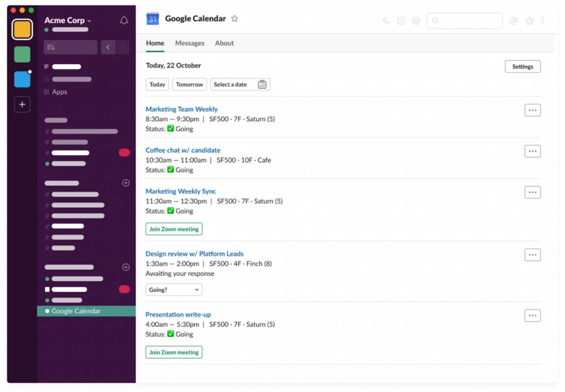Open Design review w/ Platform Leads link
The image size is (565, 392).
coord(195,254)
